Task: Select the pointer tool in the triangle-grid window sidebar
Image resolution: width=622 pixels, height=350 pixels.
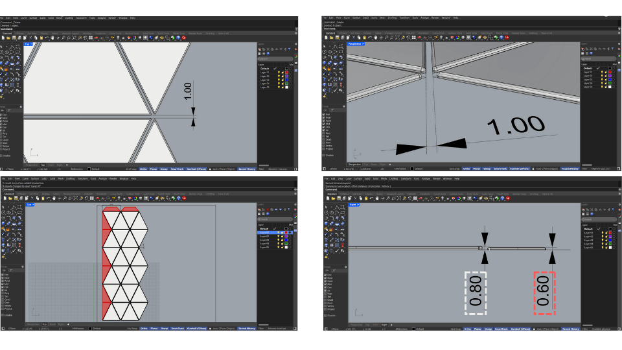Action: [3, 207]
